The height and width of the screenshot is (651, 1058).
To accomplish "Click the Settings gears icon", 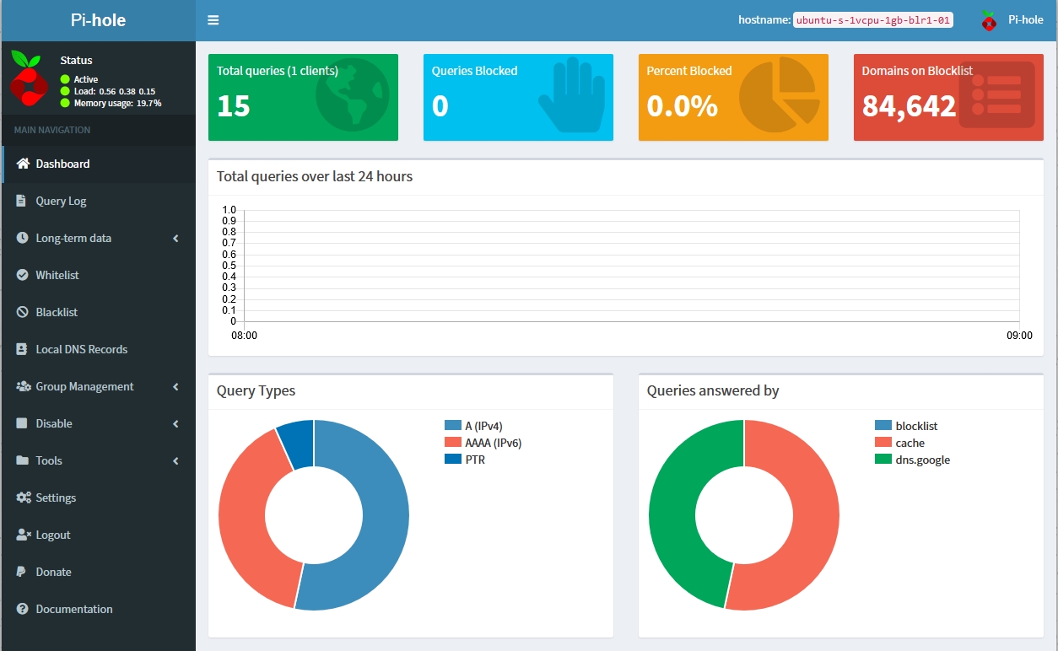I will (24, 498).
